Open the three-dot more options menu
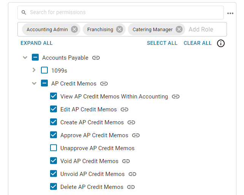The width and height of the screenshot is (244, 195). click(x=230, y=13)
